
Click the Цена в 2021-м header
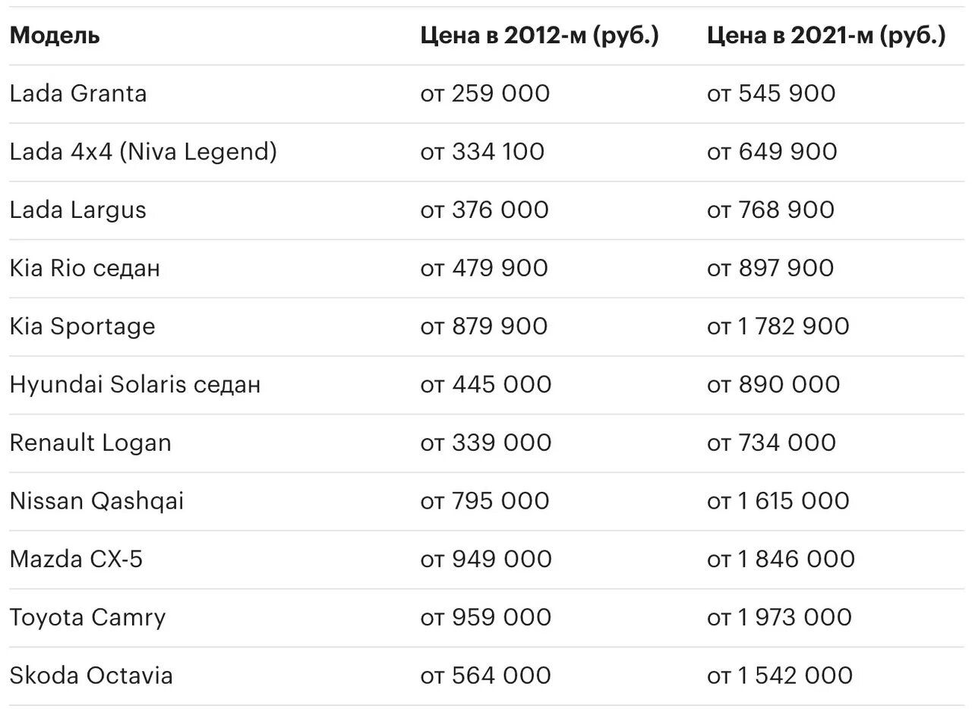826,36
